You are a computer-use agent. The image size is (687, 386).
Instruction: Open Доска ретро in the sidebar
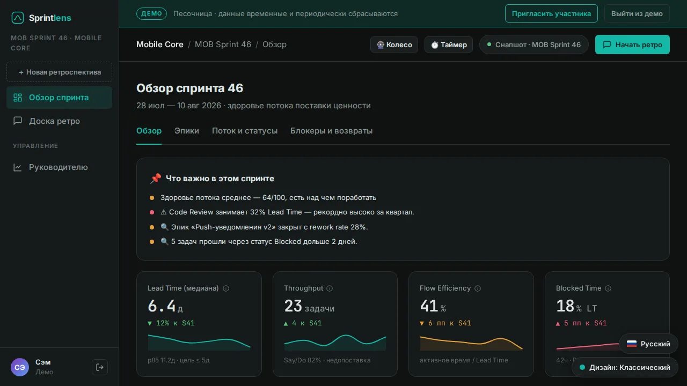point(59,121)
